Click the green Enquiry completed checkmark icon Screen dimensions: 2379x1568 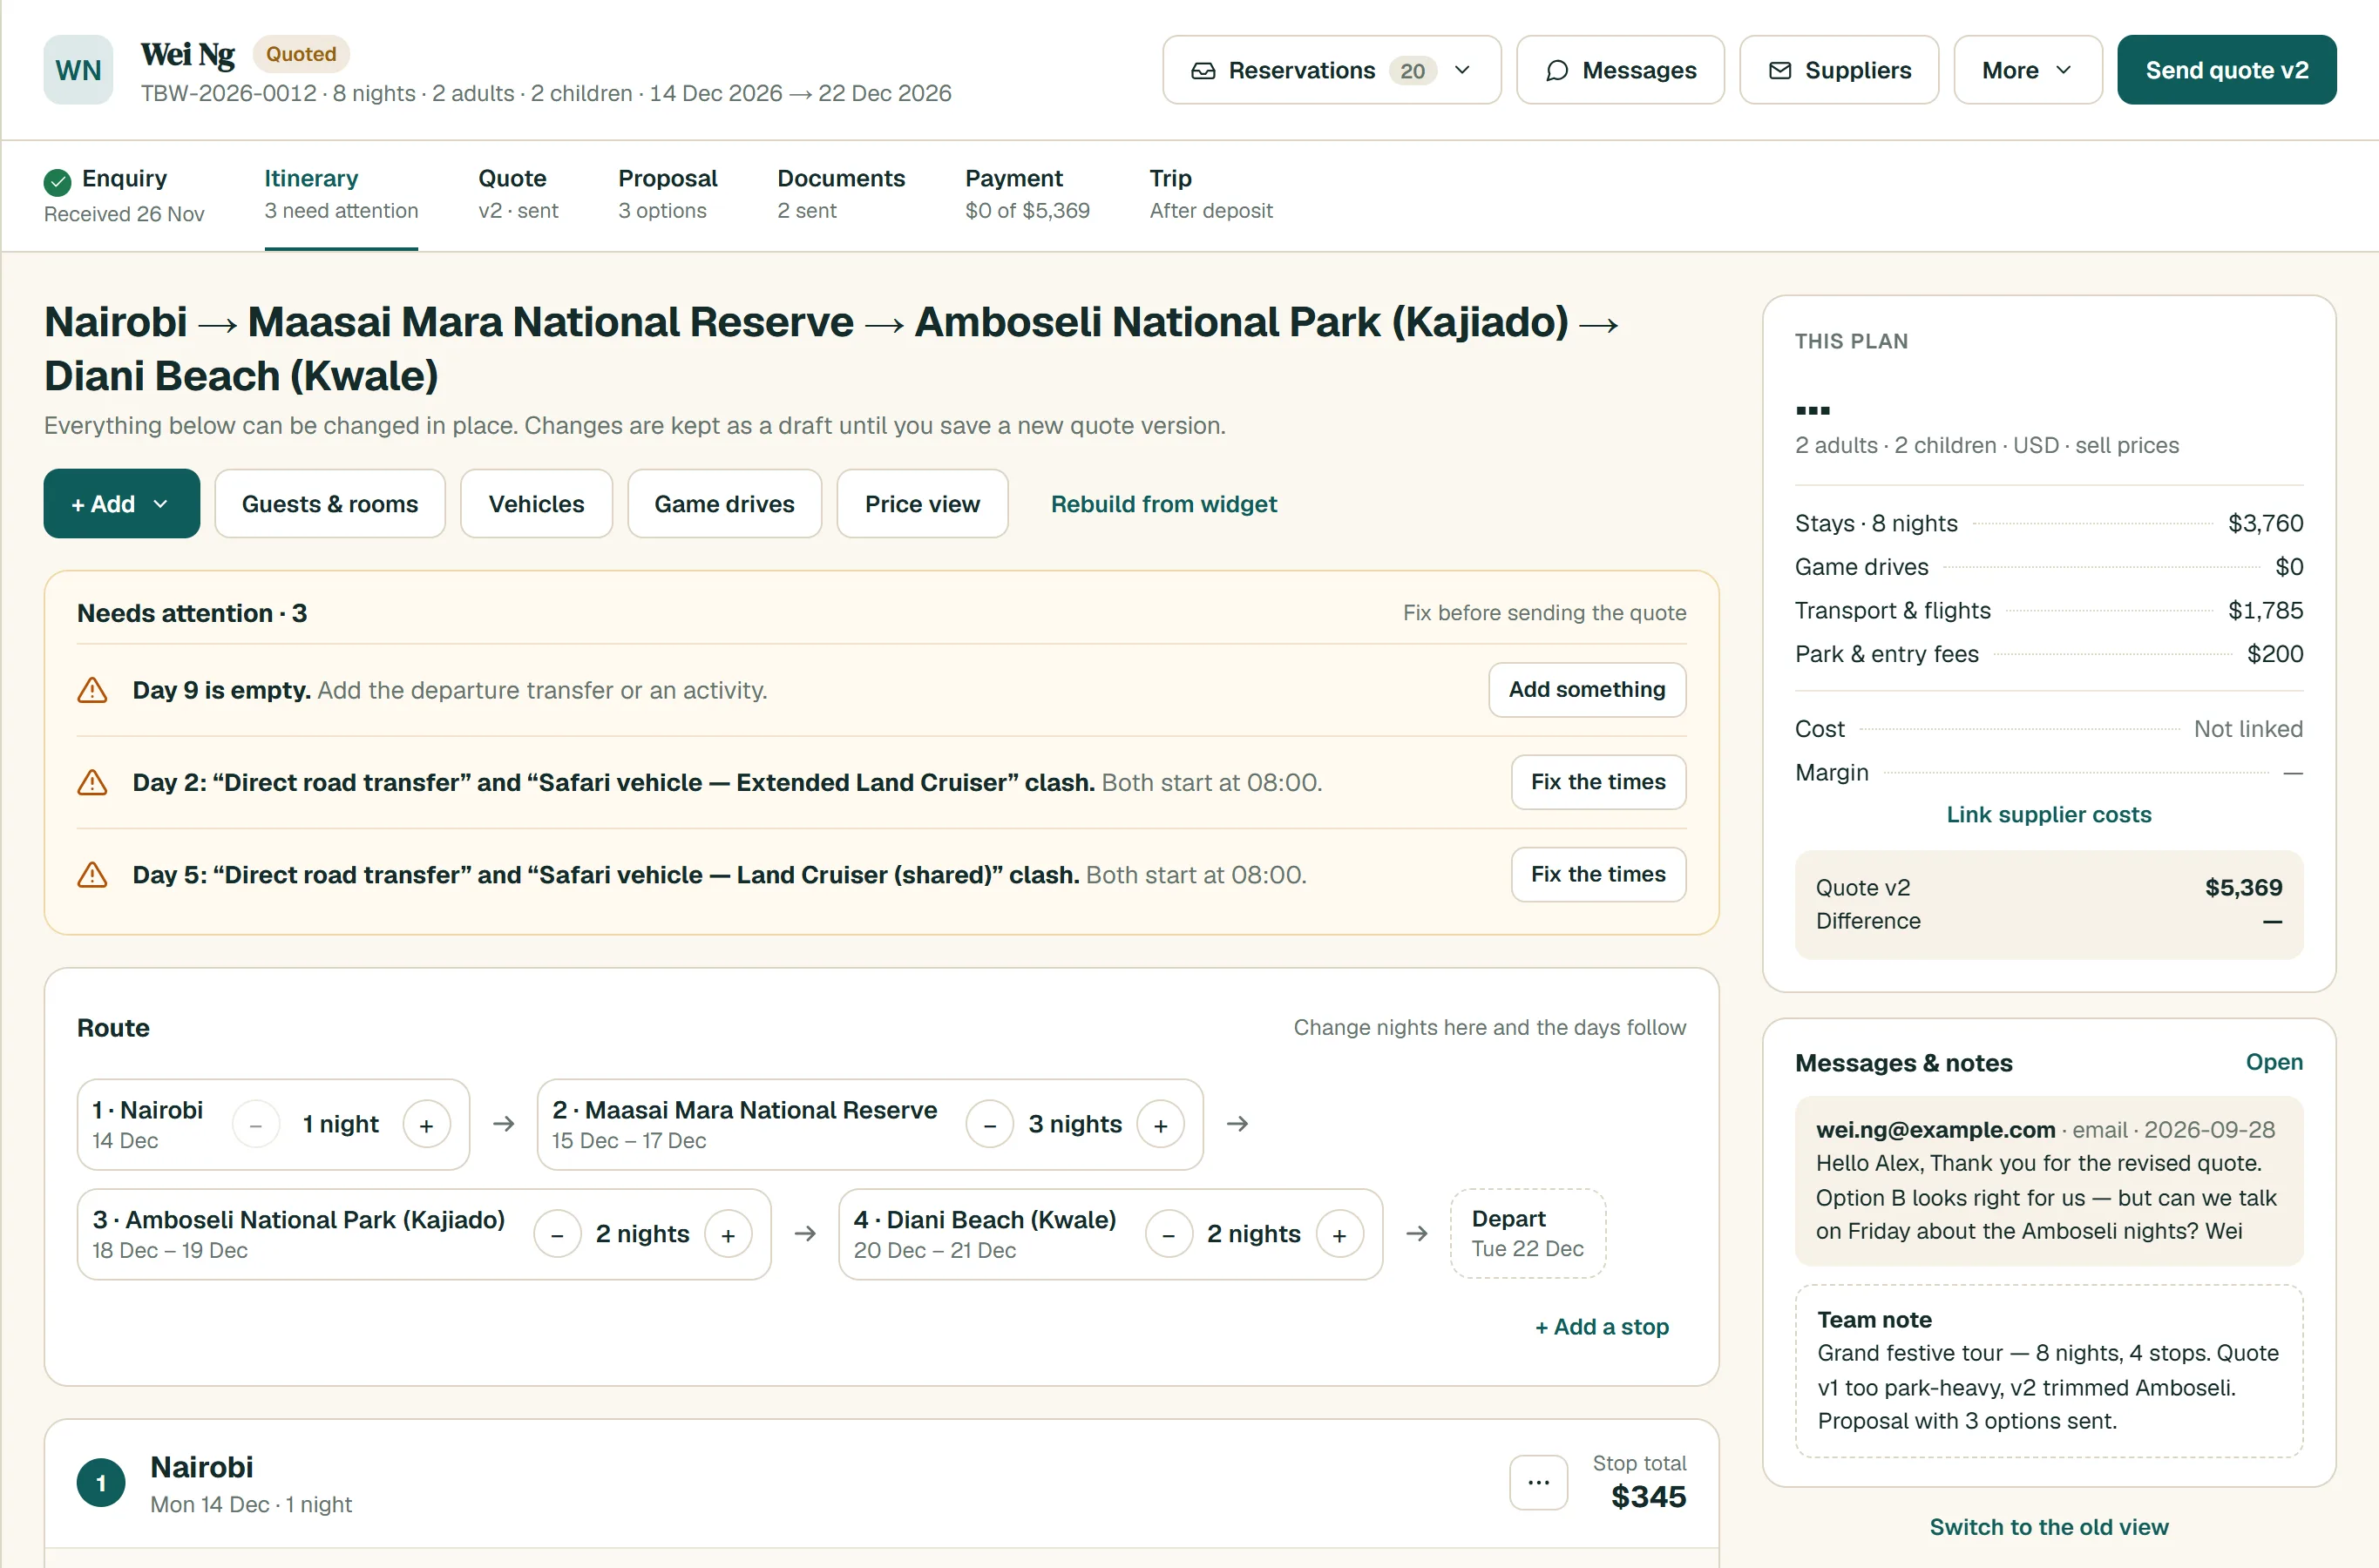pos(58,181)
